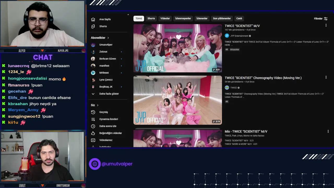Click Ana Sayfa label

pos(105,19)
